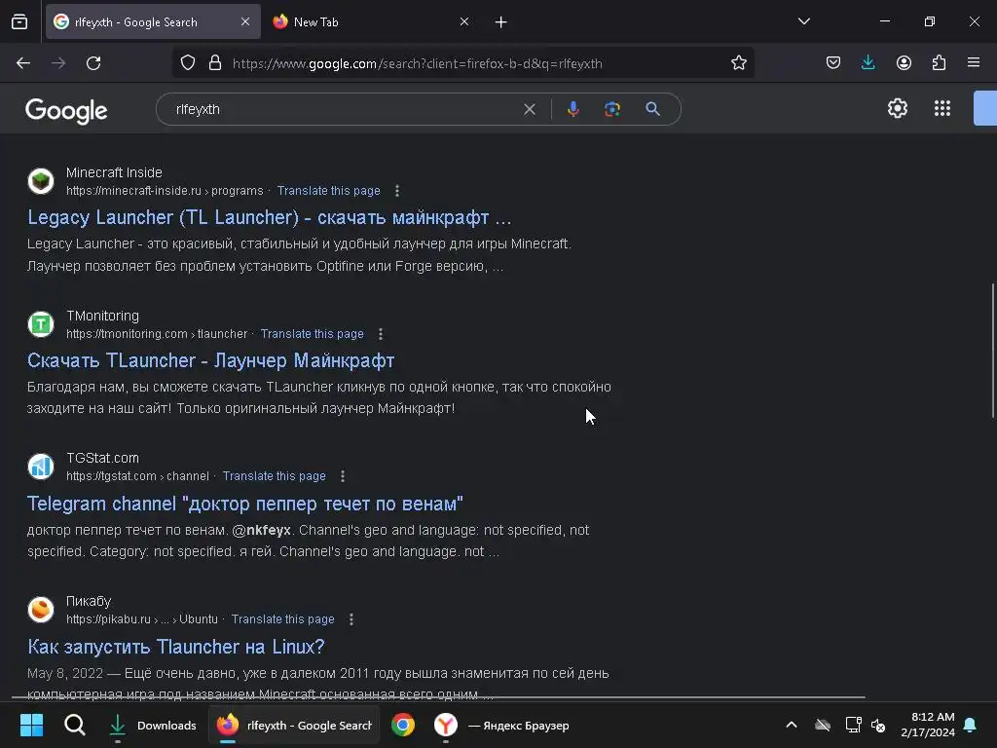
Task: Open tracking protection shield icon
Action: point(188,63)
